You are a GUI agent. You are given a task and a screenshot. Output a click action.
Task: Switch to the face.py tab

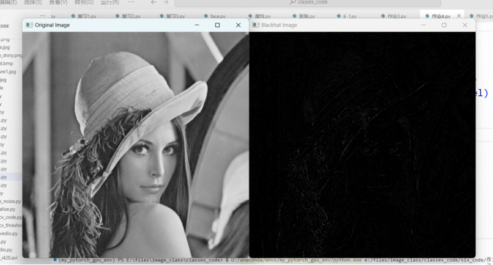pos(215,16)
